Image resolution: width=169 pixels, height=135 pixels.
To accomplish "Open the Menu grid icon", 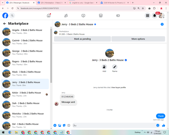I will pyautogui.click(x=148, y=16).
